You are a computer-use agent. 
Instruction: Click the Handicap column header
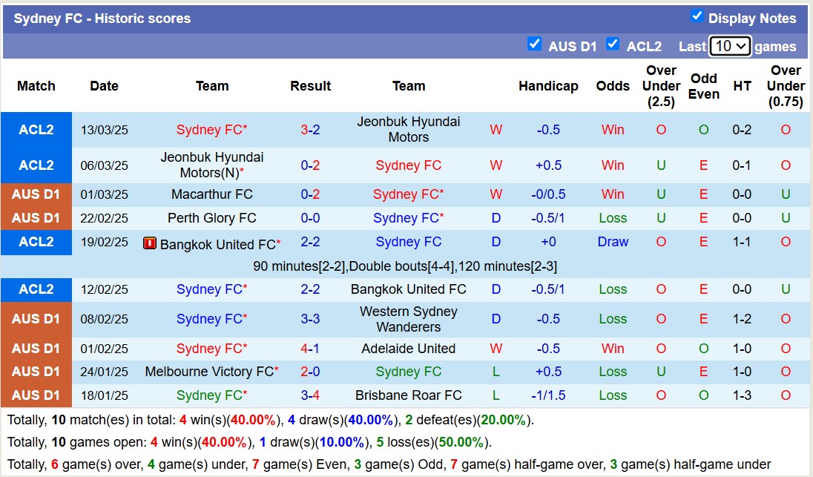(549, 85)
